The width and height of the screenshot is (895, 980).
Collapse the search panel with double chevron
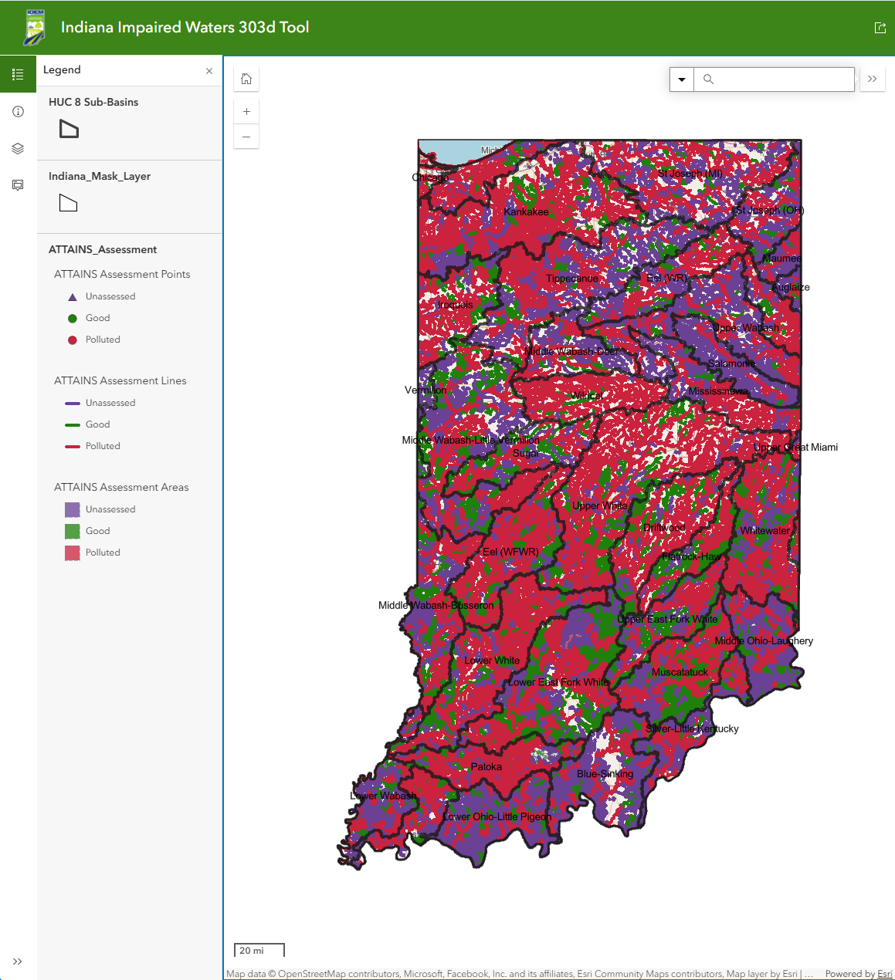pos(873,79)
